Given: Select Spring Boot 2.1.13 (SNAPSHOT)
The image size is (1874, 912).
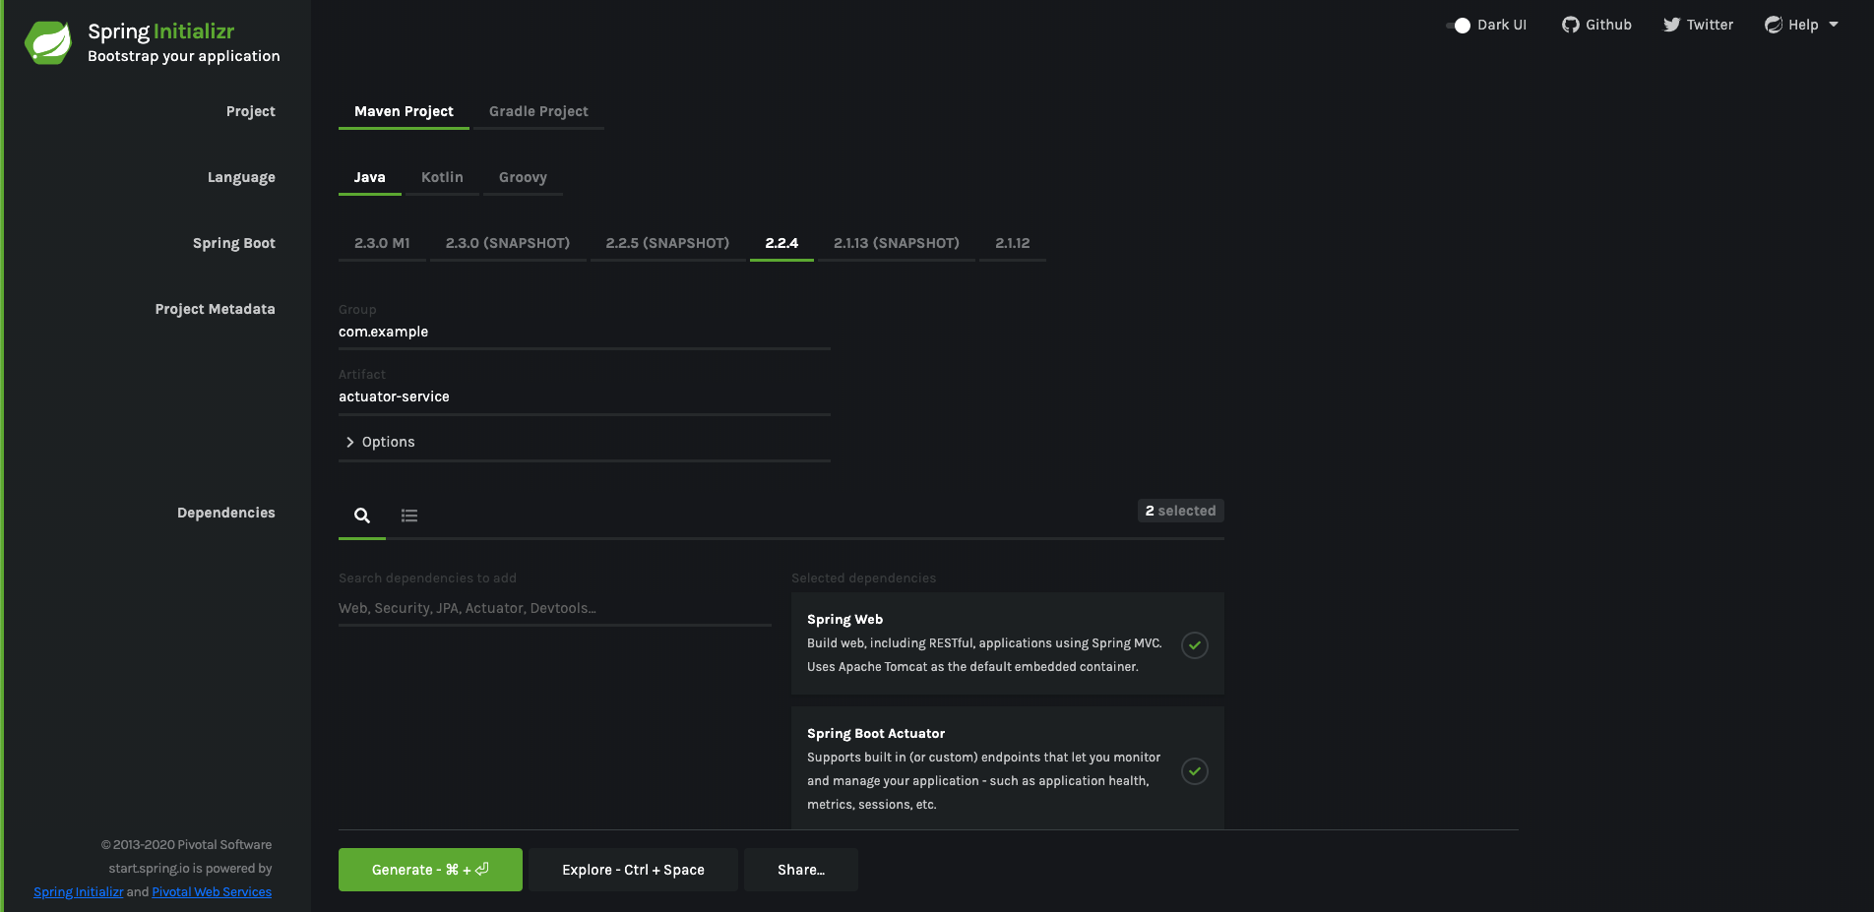Looking at the screenshot, I should coord(897,243).
